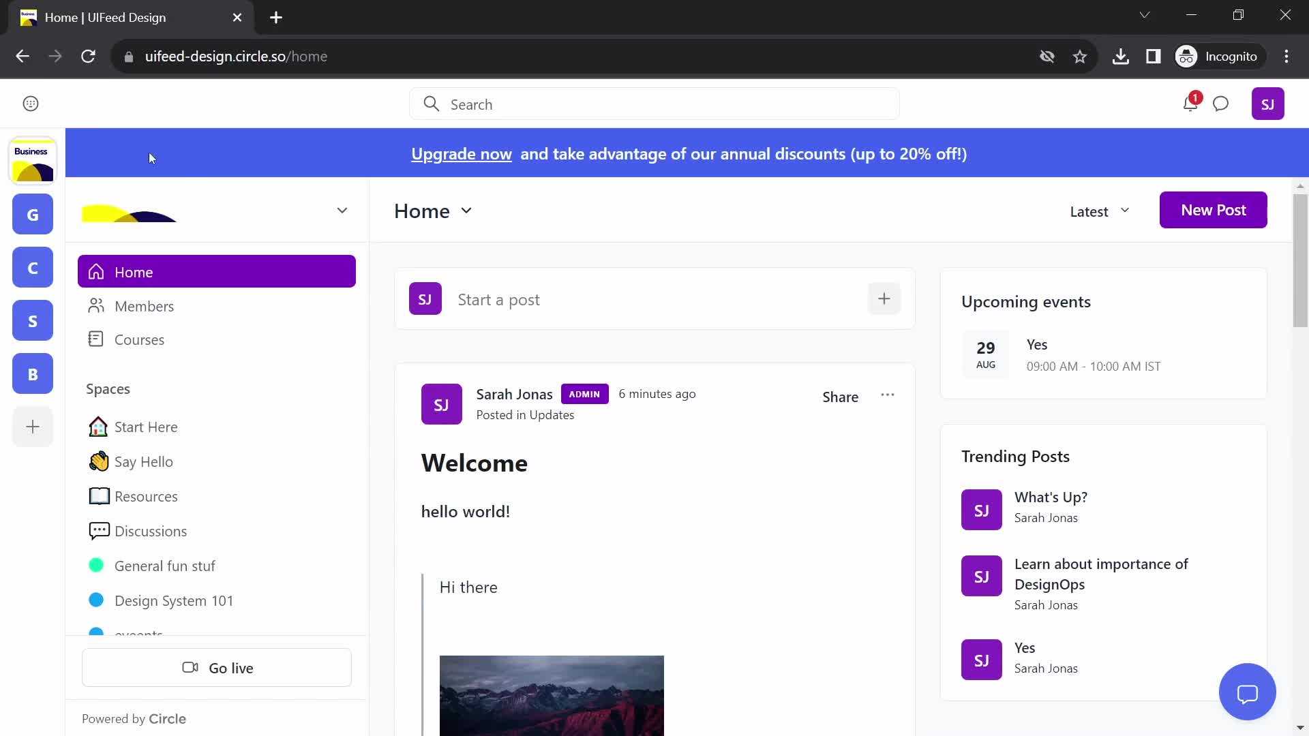Viewport: 1309px width, 736px height.
Task: Open the Resources space item
Action: [146, 496]
